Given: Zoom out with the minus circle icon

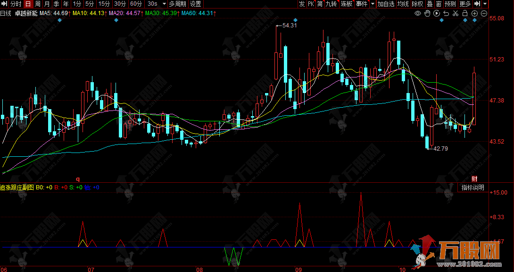Looking at the screenshot, I should 484,13.
